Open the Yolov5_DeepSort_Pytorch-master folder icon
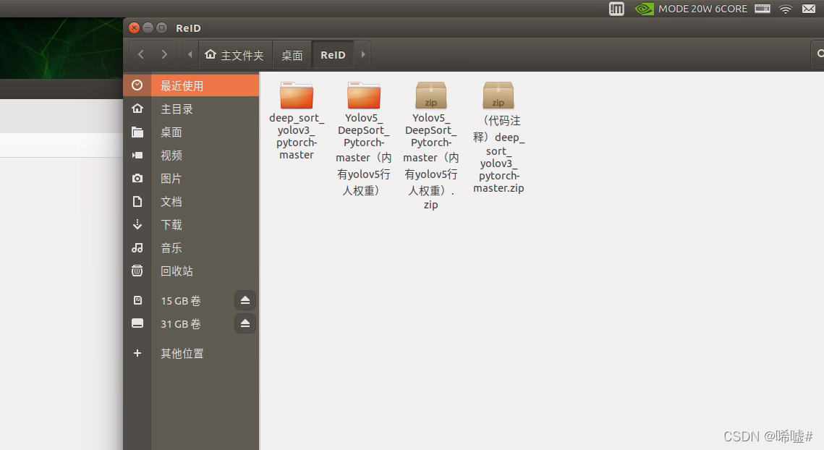Screen dimensions: 824x450 [x=364, y=95]
